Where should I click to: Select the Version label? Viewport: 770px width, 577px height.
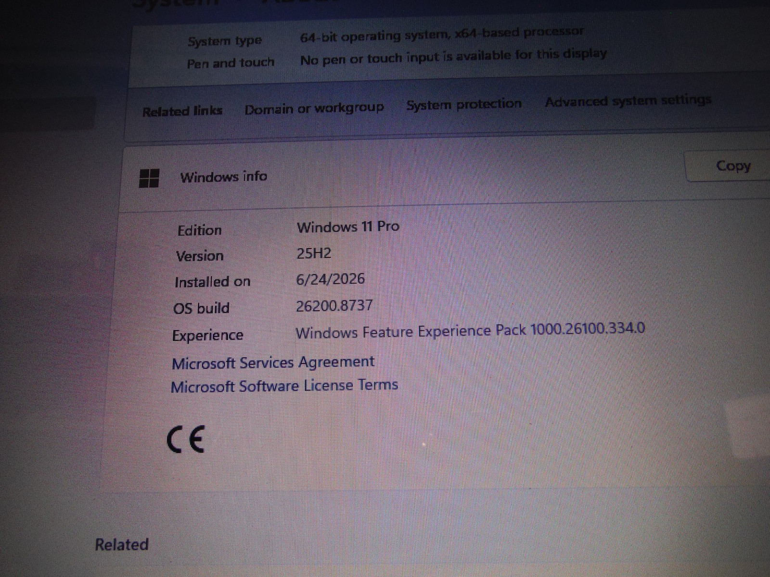[x=200, y=256]
